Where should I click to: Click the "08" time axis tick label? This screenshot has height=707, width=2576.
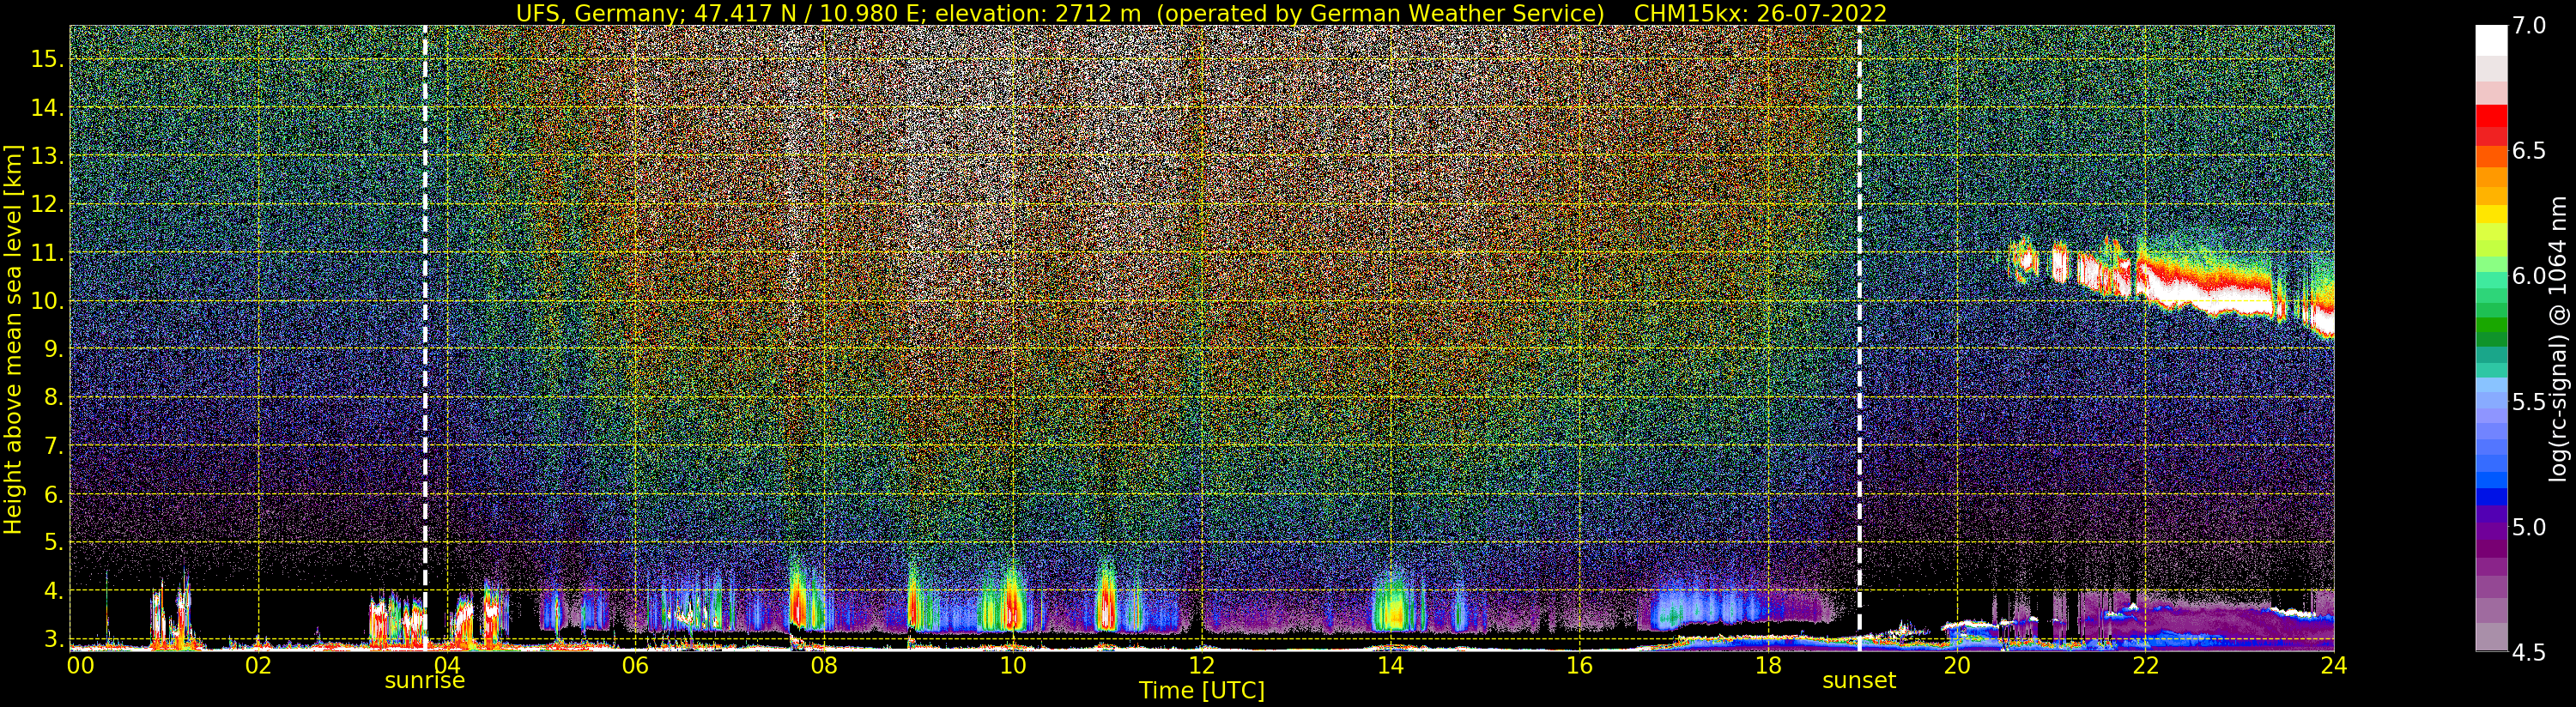[x=824, y=665]
